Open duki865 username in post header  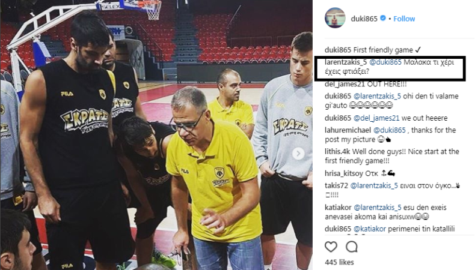click(x=364, y=19)
